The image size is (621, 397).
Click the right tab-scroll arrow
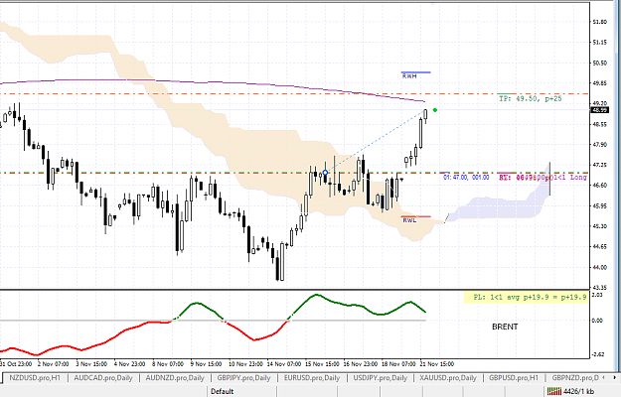tap(615, 377)
